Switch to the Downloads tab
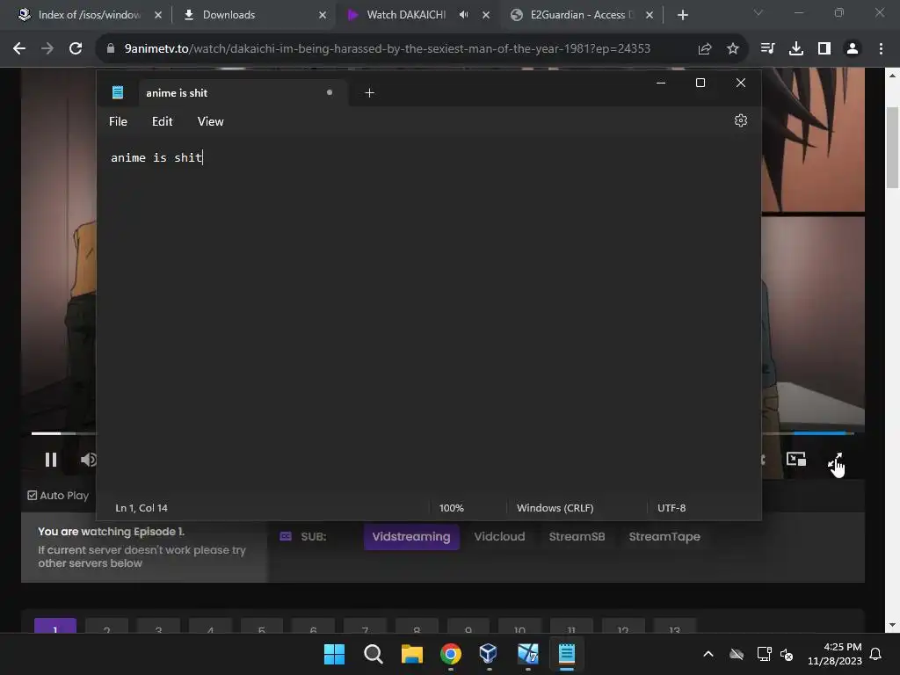The height and width of the screenshot is (675, 900). 252,15
